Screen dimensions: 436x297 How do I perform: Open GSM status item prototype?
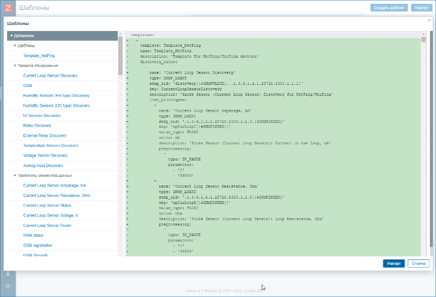33,236
